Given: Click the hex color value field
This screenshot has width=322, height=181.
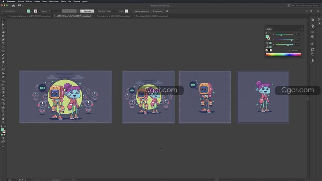Looking at the screenshot, I should coord(295,50).
